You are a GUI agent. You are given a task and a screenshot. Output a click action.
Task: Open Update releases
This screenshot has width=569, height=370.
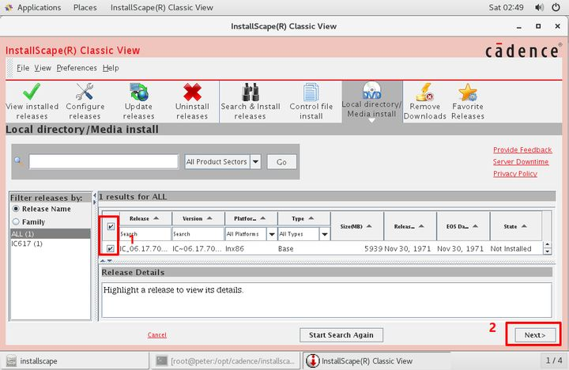(138, 101)
